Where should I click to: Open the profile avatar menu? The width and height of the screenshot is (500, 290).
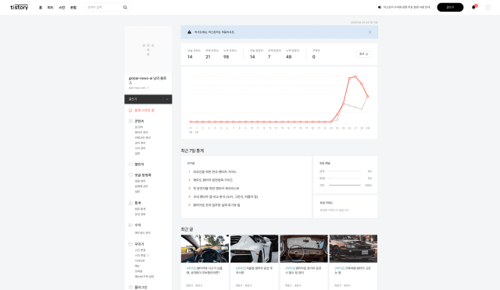pos(487,7)
